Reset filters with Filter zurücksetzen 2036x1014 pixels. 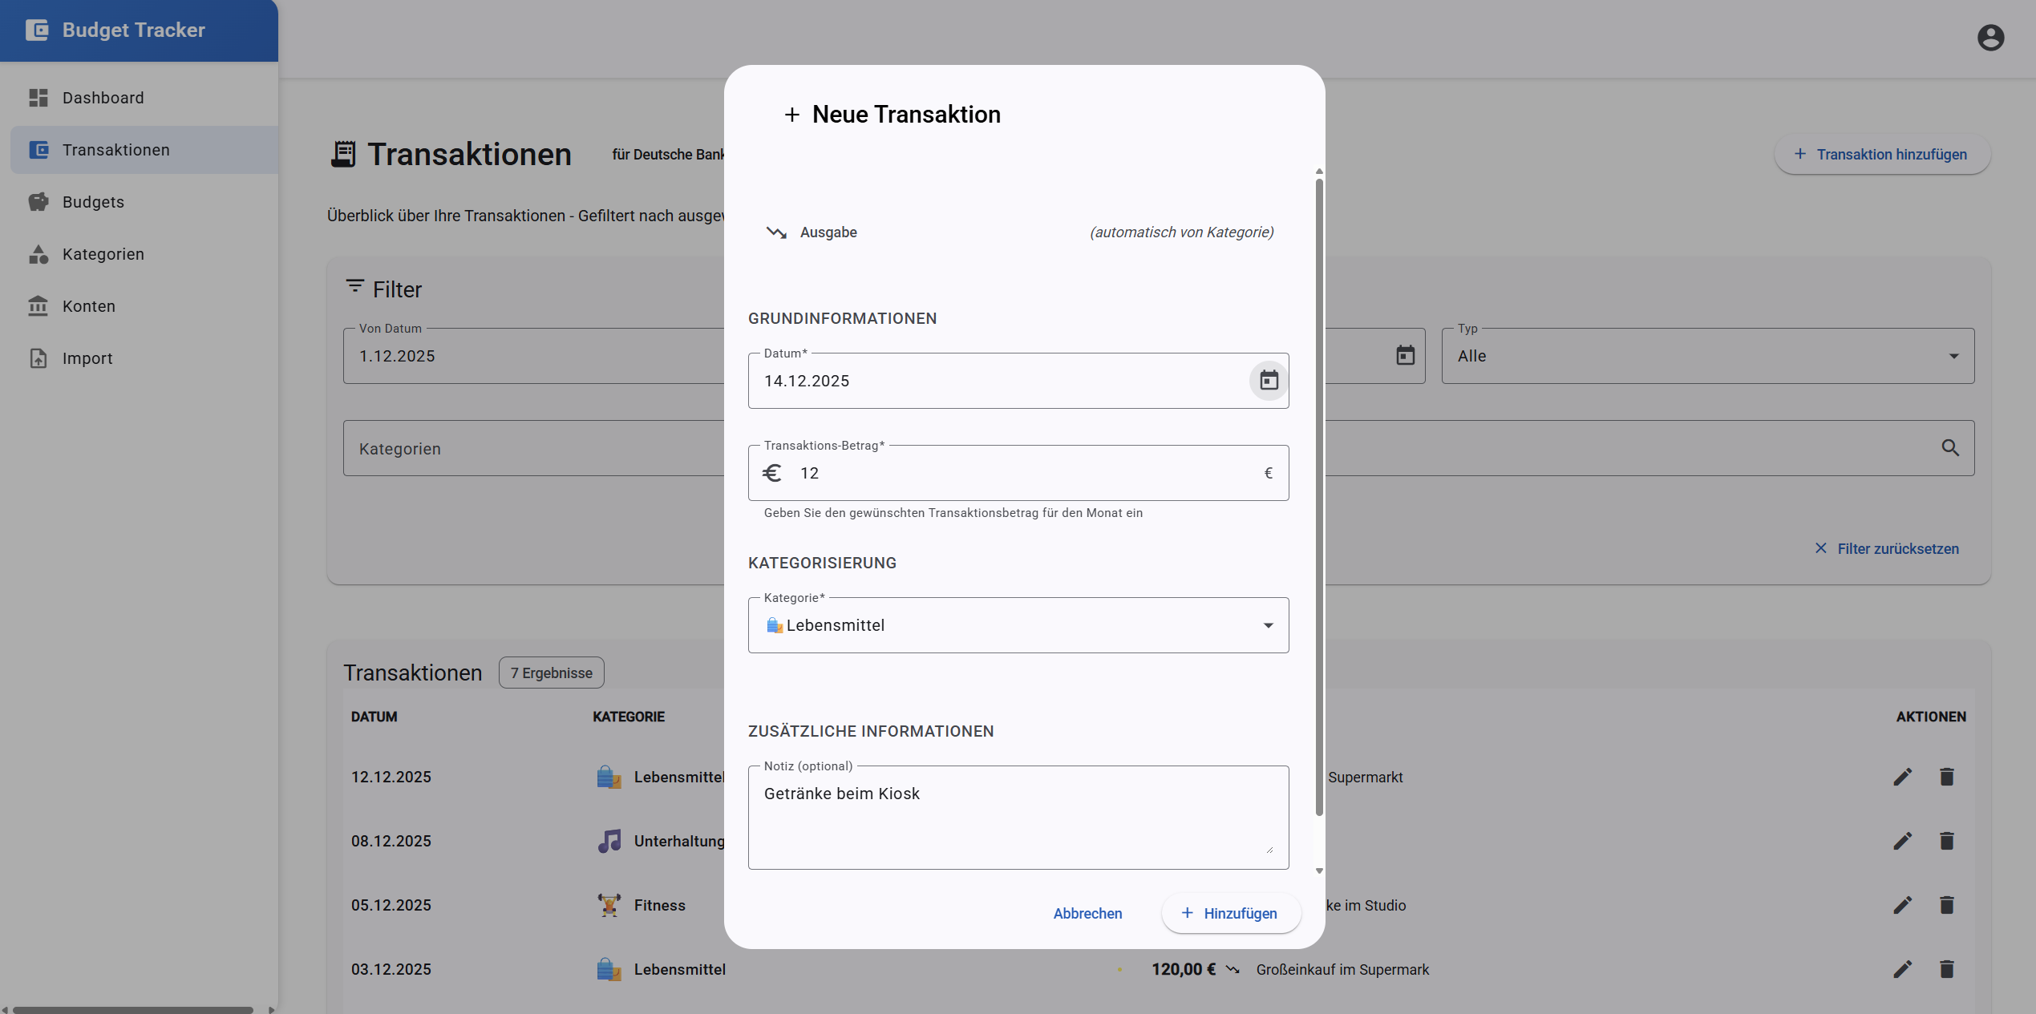[x=1886, y=548]
